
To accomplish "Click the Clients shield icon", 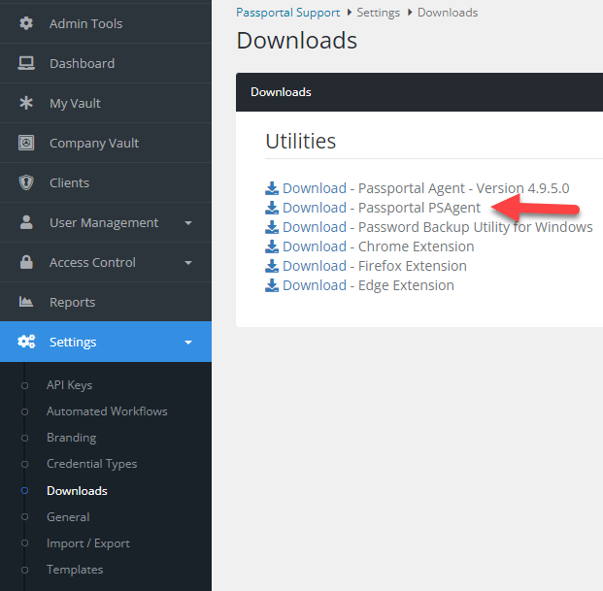I will pos(26,182).
